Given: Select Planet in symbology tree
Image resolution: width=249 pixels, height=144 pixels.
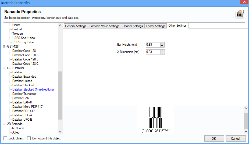Looking at the screenshot, I should click(16, 25).
